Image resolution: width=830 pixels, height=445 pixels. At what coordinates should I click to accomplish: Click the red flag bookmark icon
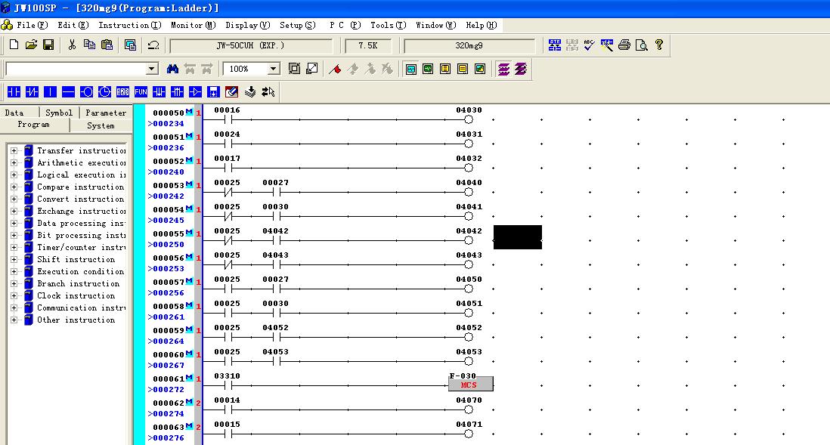click(336, 69)
